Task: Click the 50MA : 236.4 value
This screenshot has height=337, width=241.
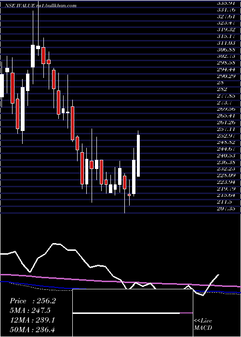Action: click(x=32, y=330)
